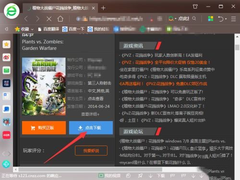Open the hamburger main menu icon
The height and width of the screenshot is (180, 240).
click(233, 19)
